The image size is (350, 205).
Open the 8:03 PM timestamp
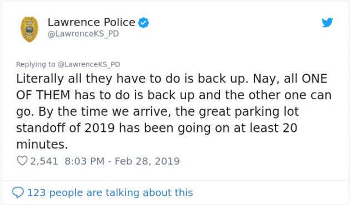[x=84, y=161]
